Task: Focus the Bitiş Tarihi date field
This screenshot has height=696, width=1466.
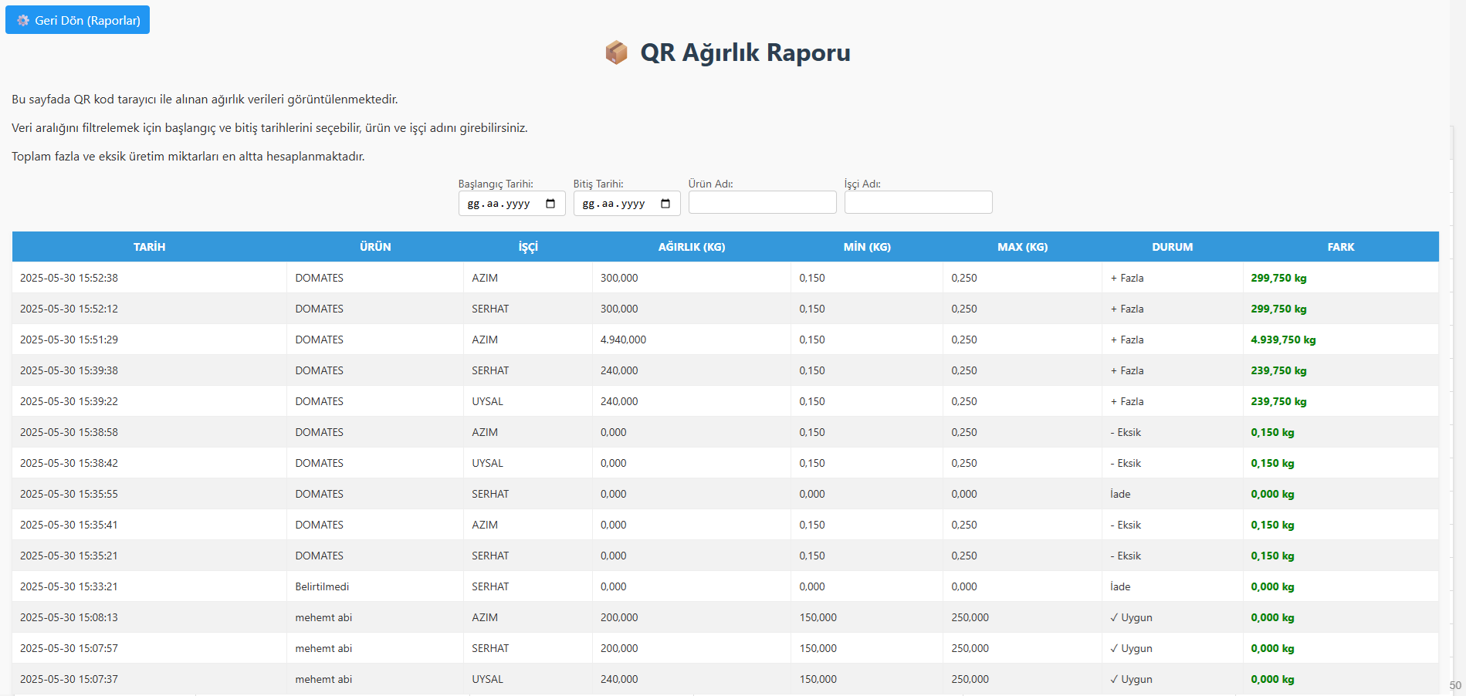Action: 627,204
